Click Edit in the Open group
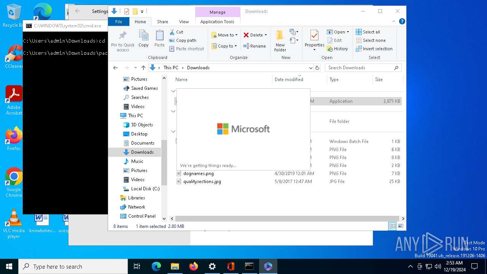The image size is (487, 274). pos(334,40)
